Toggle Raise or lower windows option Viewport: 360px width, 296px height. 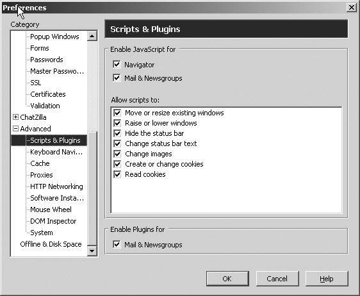coord(117,123)
